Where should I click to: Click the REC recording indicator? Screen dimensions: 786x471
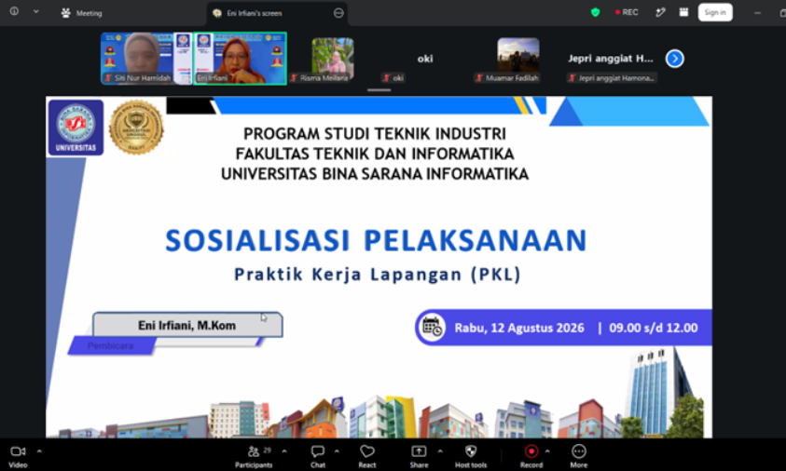[x=627, y=12]
